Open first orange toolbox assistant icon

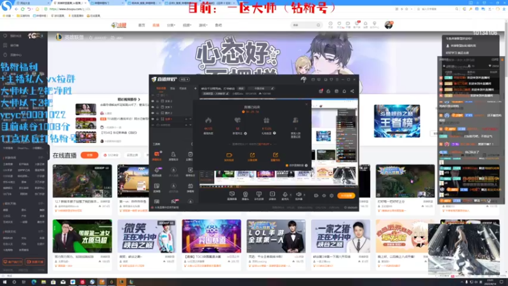[x=157, y=154]
